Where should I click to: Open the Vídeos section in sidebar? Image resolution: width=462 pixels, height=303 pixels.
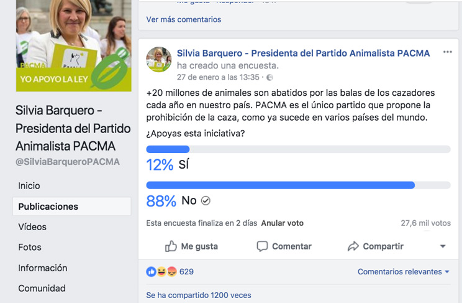coord(32,227)
